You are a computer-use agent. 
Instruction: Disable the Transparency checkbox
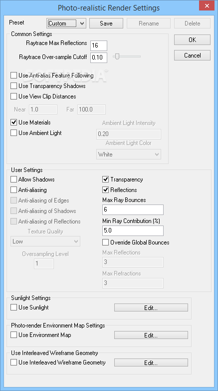[106, 179]
